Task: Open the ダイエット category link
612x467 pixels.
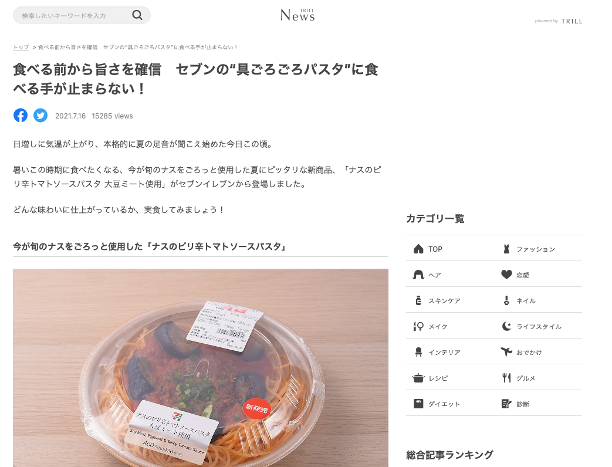Action: 437,404
